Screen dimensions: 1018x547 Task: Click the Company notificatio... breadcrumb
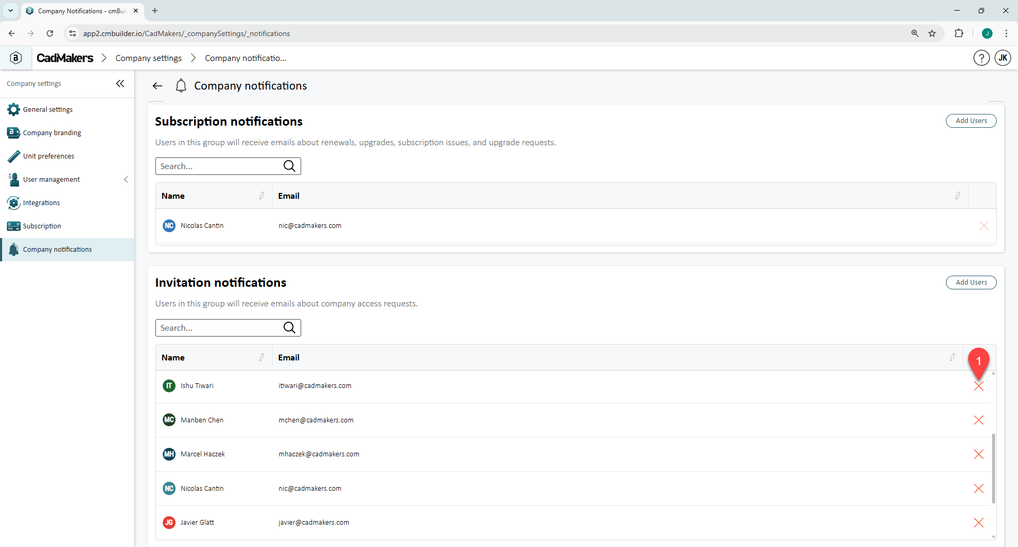(245, 58)
